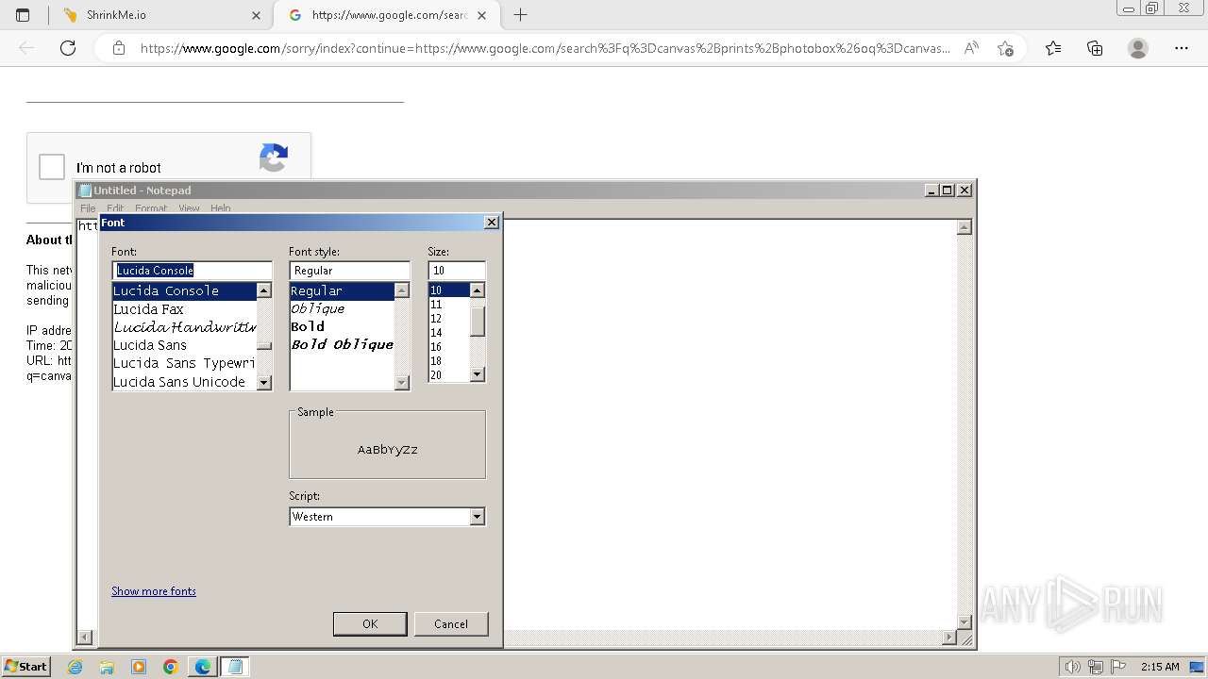This screenshot has width=1208, height=679.
Task: Close the ShrinkMe.io tab
Action: (257, 15)
